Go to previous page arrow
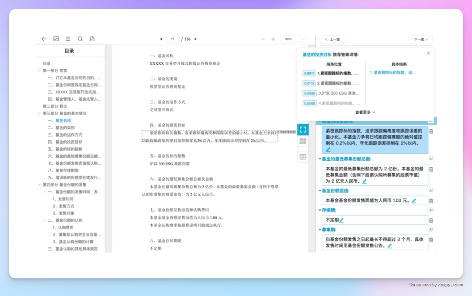Screen dimensions: 472x296 coord(161,39)
